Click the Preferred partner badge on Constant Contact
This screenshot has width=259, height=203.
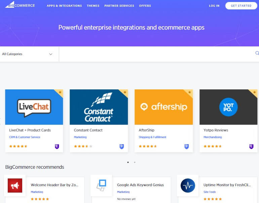pyautogui.click(x=121, y=147)
